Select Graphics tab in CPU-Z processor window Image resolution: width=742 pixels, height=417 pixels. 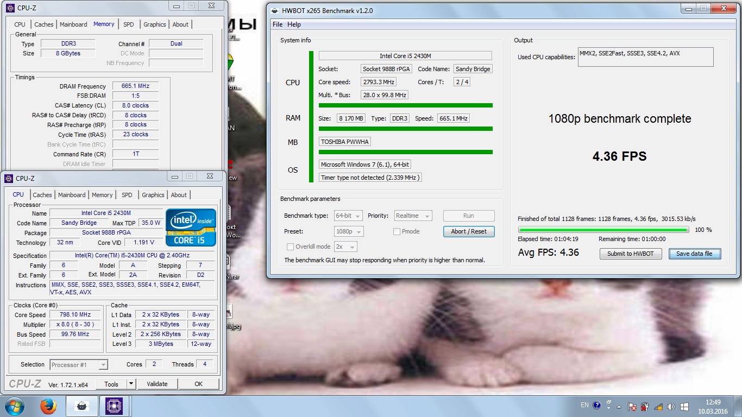click(153, 195)
